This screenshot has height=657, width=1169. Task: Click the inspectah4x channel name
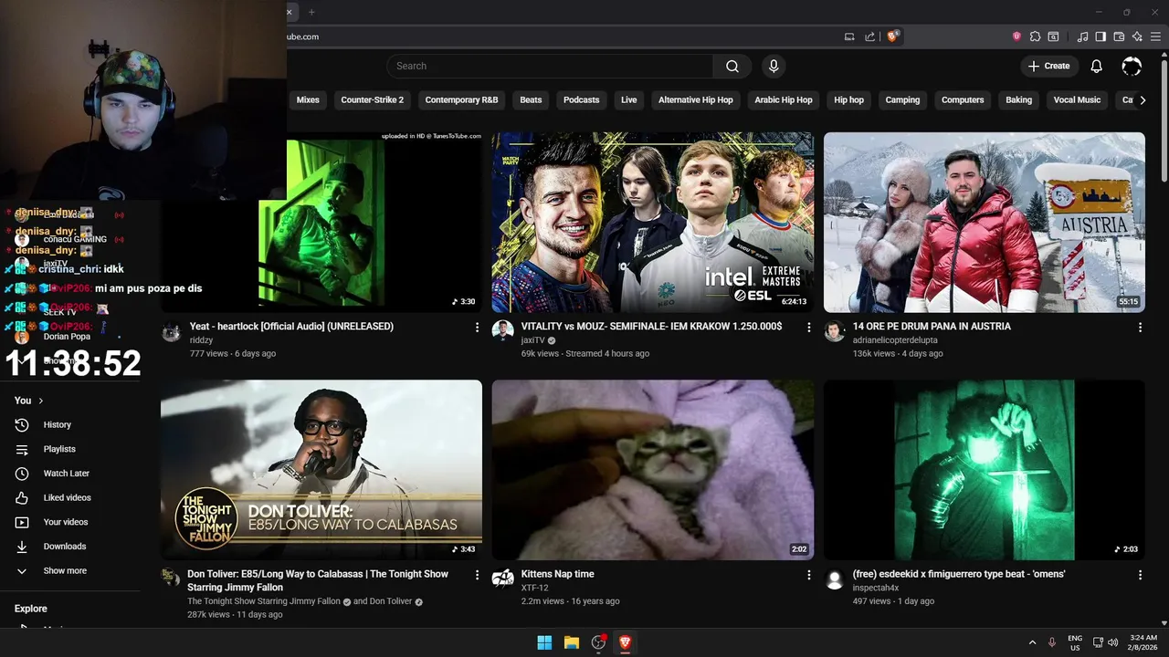[876, 589]
